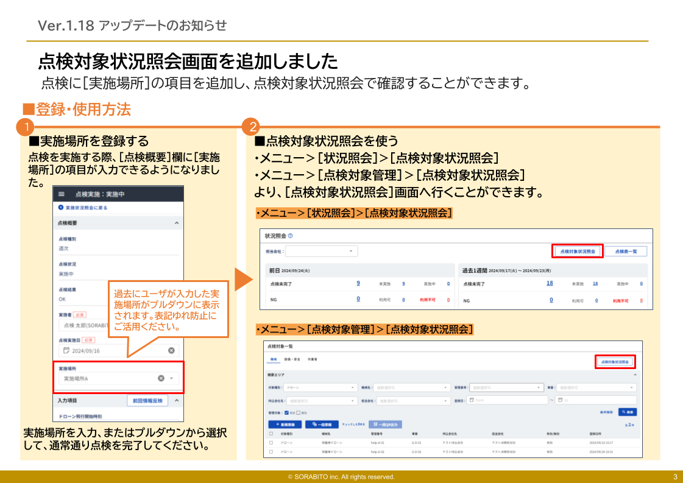The width and height of the screenshot is (683, 483).
Task: Tick the select-all checkbox in 点検対象 table header
Action: pos(270,433)
